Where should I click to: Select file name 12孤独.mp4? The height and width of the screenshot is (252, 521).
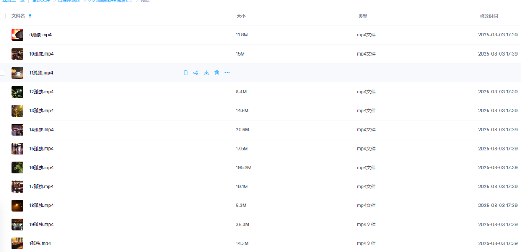click(41, 92)
